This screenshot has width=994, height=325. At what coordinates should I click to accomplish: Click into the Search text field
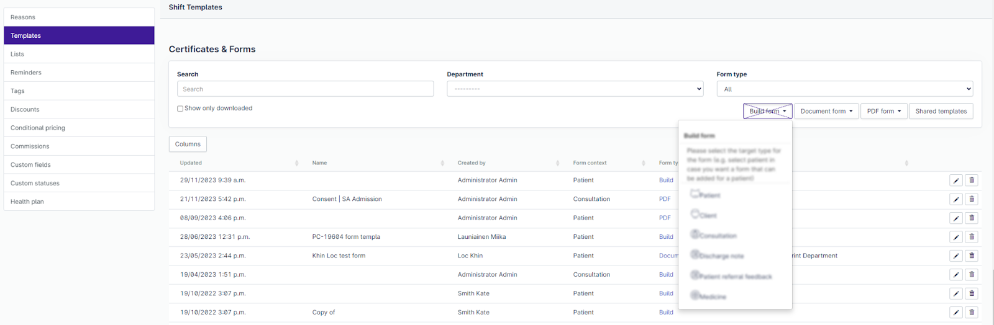click(x=305, y=89)
